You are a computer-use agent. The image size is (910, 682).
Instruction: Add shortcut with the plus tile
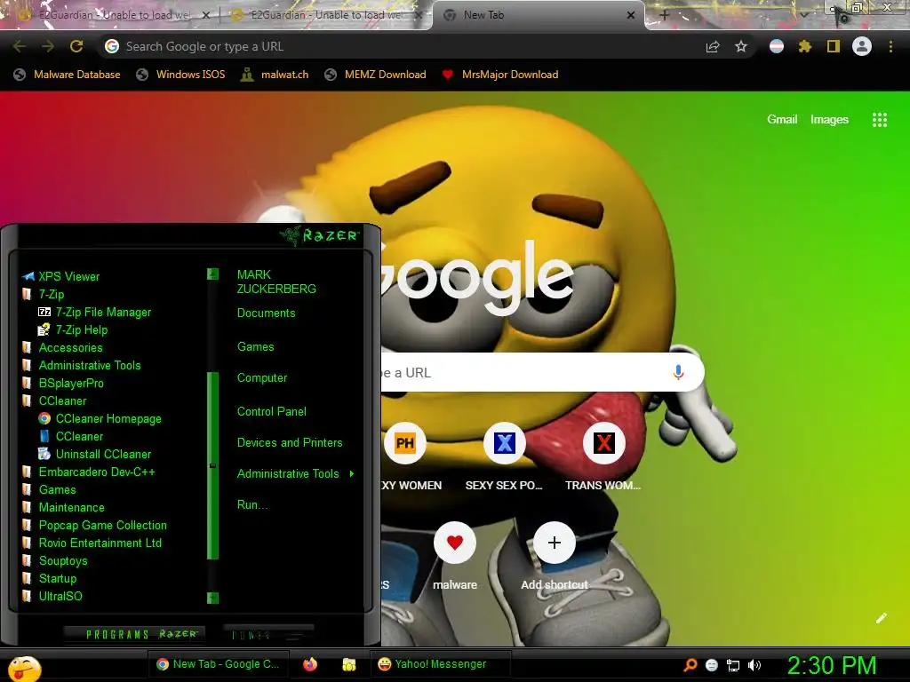tap(555, 543)
